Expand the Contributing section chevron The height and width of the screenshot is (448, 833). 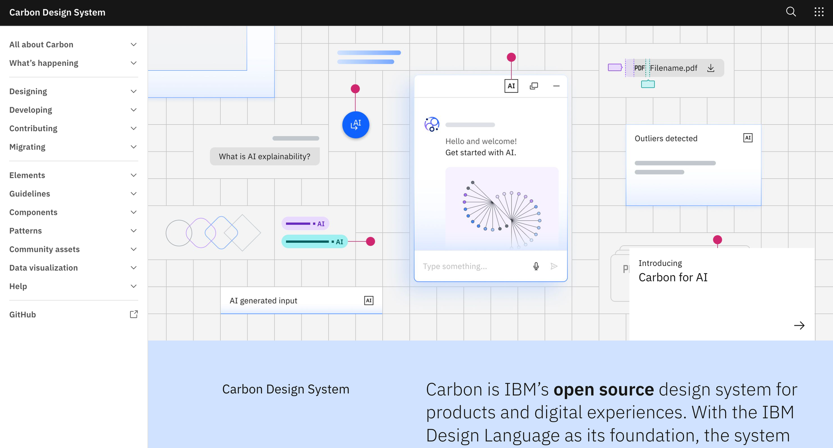pos(133,129)
